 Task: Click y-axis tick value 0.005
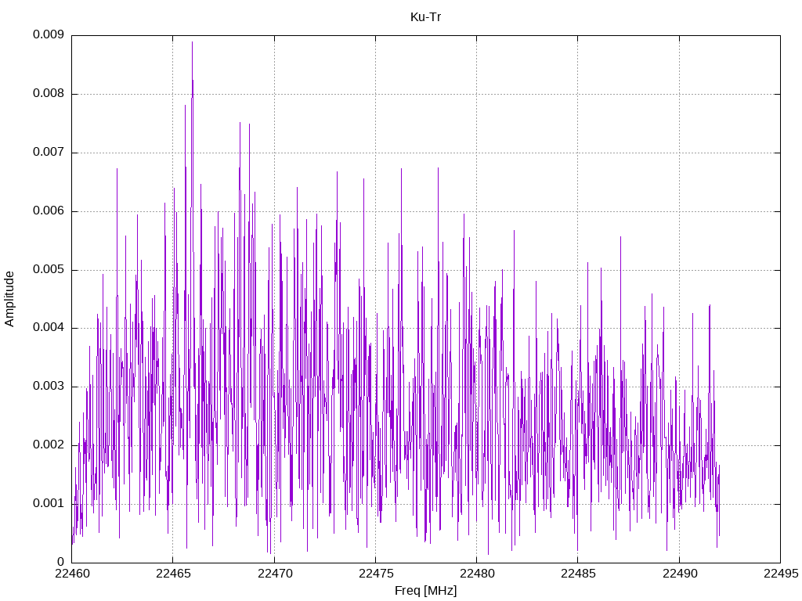[x=49, y=269]
